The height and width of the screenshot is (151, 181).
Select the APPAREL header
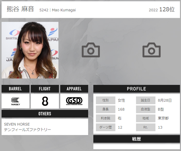click(x=74, y=89)
